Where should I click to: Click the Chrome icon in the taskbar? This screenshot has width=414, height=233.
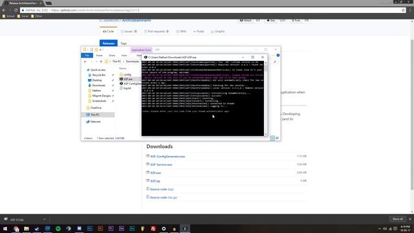pos(16,228)
